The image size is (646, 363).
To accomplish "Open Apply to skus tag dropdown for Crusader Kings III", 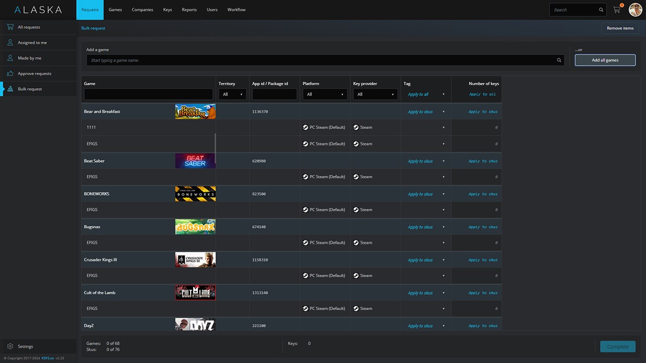I will click(426, 260).
